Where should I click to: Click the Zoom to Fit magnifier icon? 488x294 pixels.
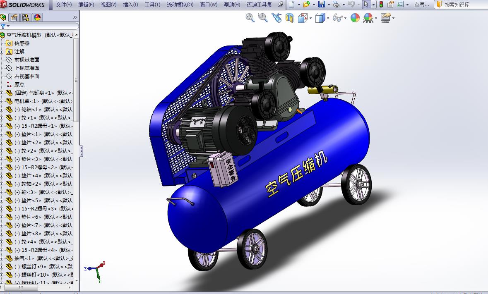pyautogui.click(x=250, y=17)
